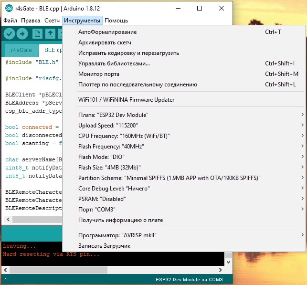Click the "char serverName" code line
The height and width of the screenshot is (285, 307).
pyautogui.click(x=33, y=159)
